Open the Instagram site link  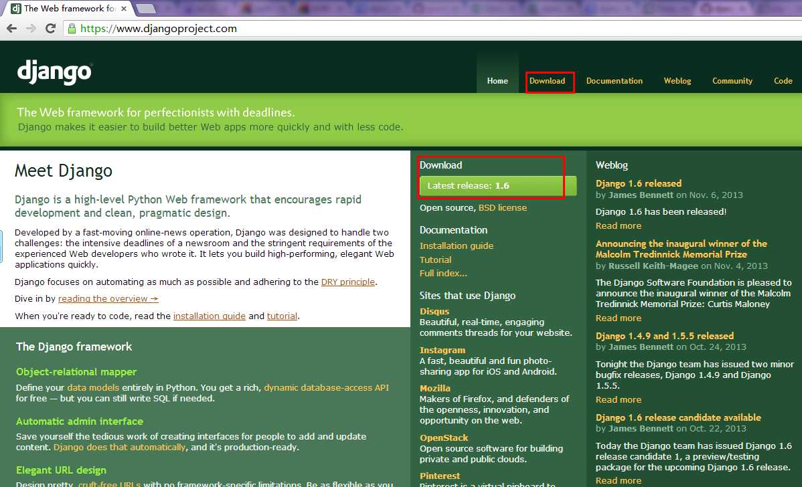click(443, 350)
